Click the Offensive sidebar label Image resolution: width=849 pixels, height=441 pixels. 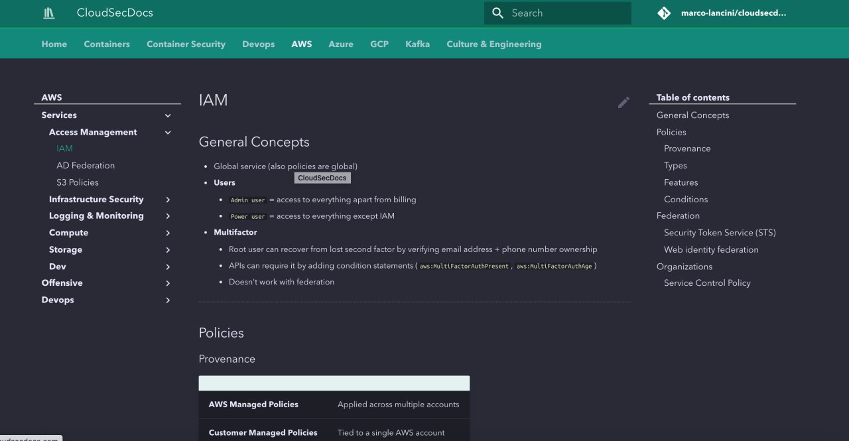coord(62,283)
